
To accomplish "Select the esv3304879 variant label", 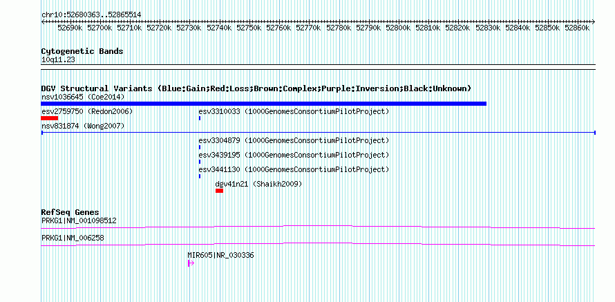I will 294,140.
